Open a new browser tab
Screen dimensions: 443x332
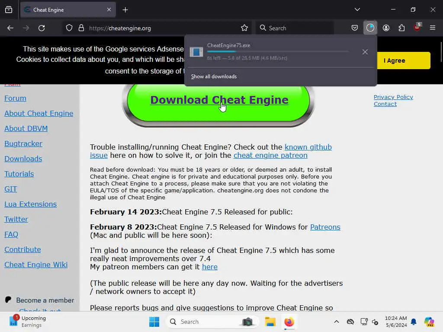click(x=125, y=10)
